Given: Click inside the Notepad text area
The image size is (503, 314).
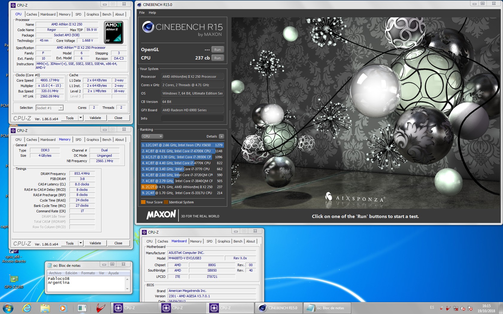Looking at the screenshot, I should coord(86,283).
